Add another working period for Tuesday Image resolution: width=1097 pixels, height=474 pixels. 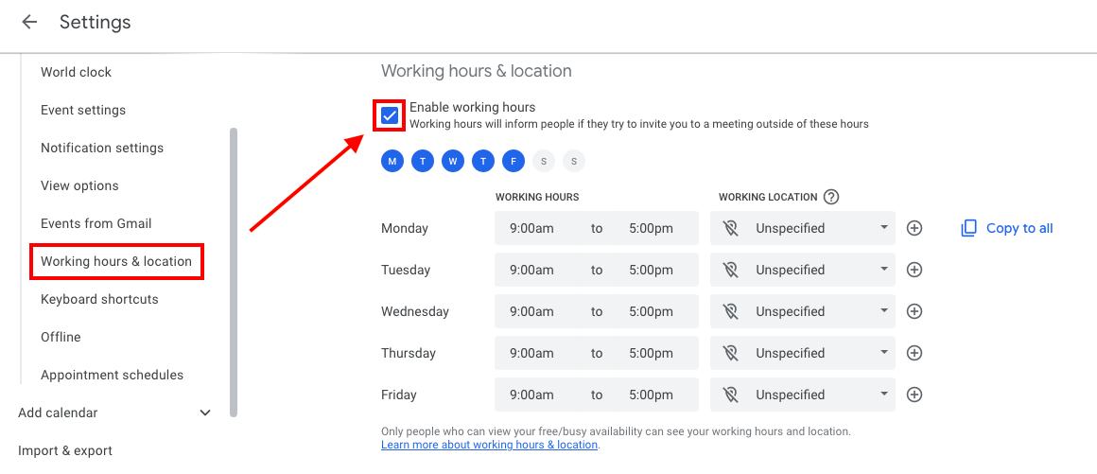coord(914,270)
